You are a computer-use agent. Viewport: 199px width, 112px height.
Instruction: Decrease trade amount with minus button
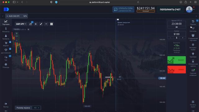(170, 38)
